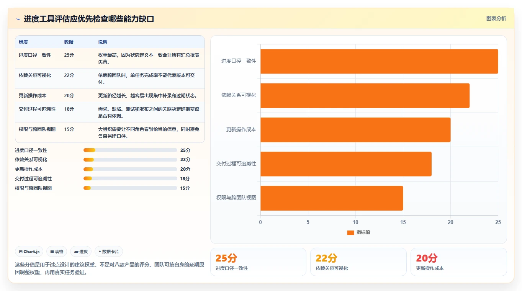522x291 pixels.
Task: Click the 数据 column header
Action: pyautogui.click(x=69, y=42)
